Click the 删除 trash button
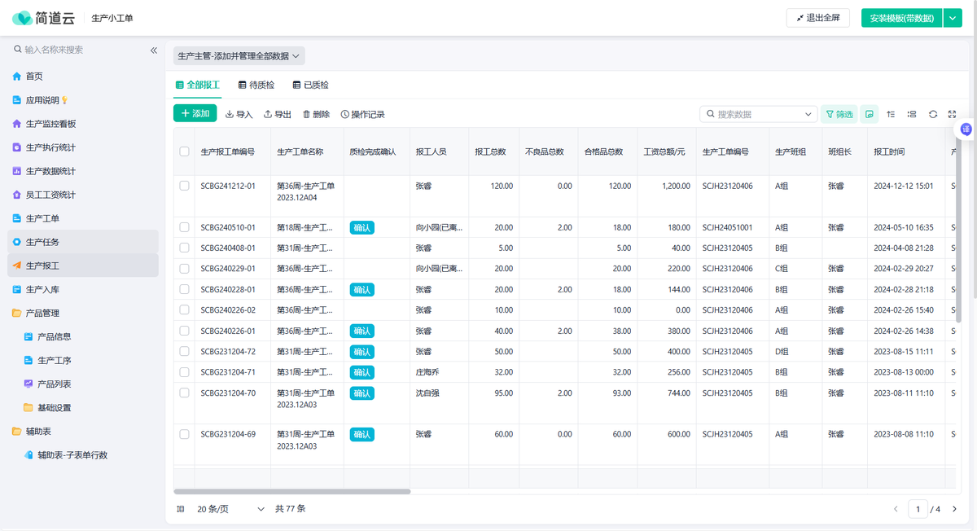Screen dimensions: 977x531 [x=316, y=115]
